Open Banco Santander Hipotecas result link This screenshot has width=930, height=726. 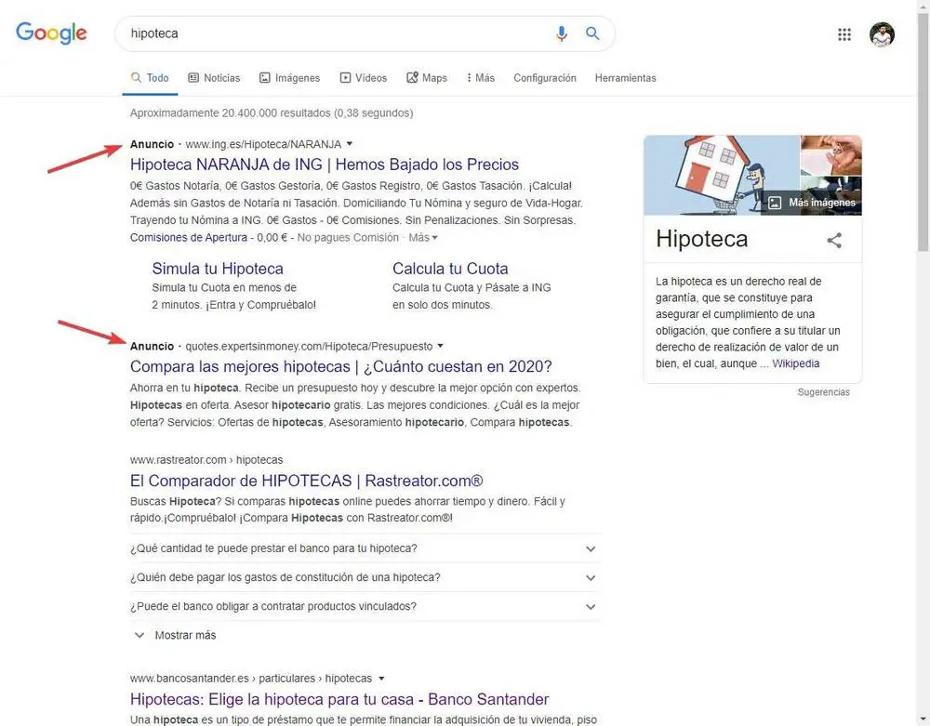(x=339, y=699)
